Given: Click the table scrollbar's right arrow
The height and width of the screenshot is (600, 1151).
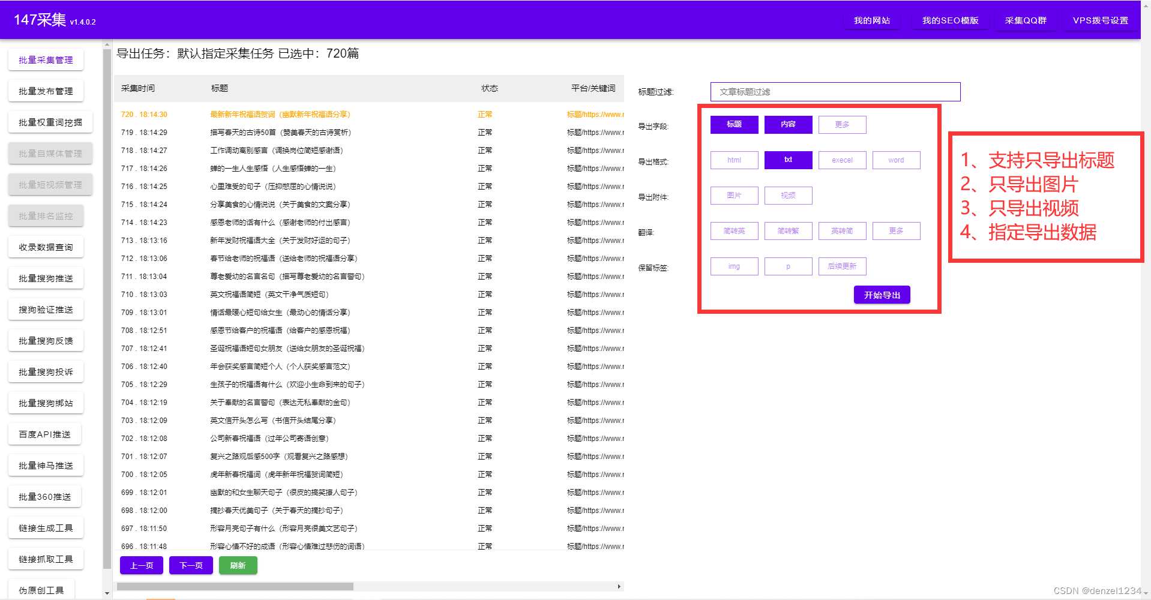Looking at the screenshot, I should (x=619, y=586).
